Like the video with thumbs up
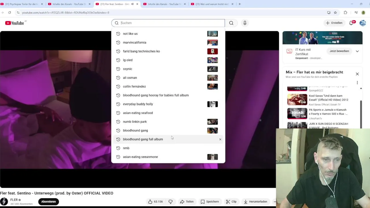Viewport: 370px width, 208px height. 155,202
